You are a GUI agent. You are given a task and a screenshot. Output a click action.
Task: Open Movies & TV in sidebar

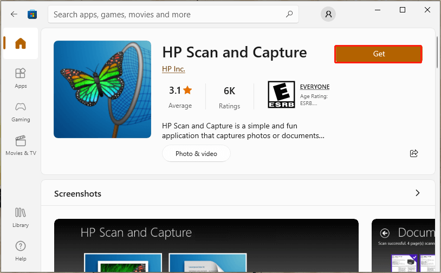(21, 146)
